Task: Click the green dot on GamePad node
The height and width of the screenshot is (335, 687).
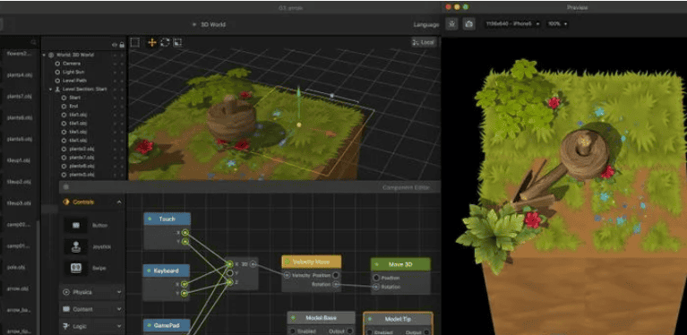Action: click(x=150, y=325)
